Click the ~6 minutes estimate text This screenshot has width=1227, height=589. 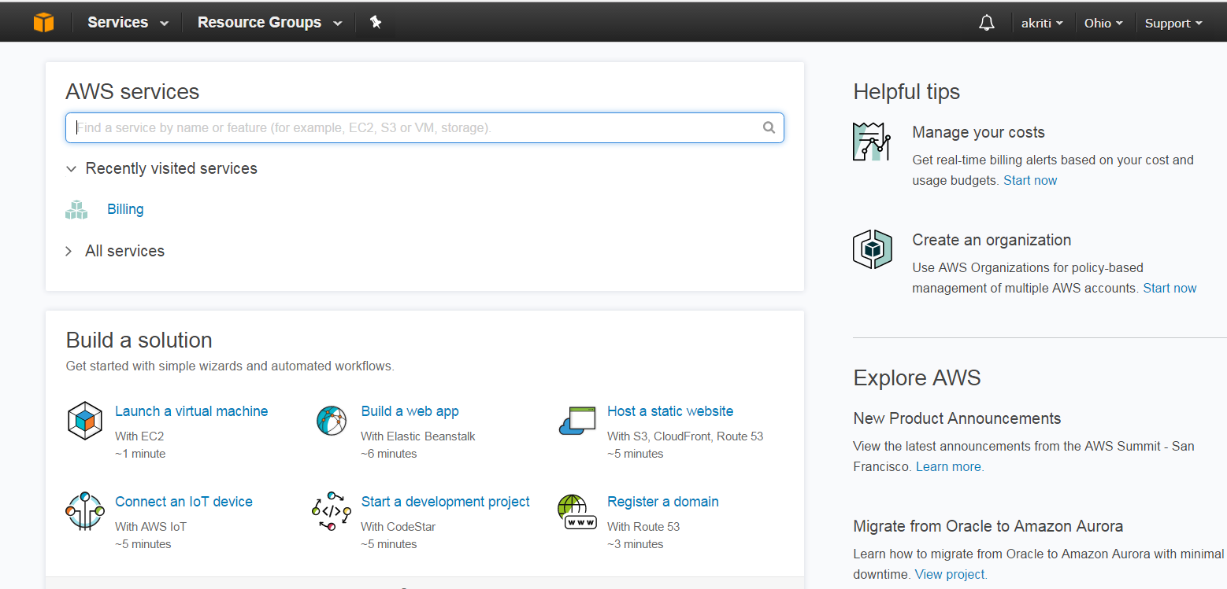point(389,454)
